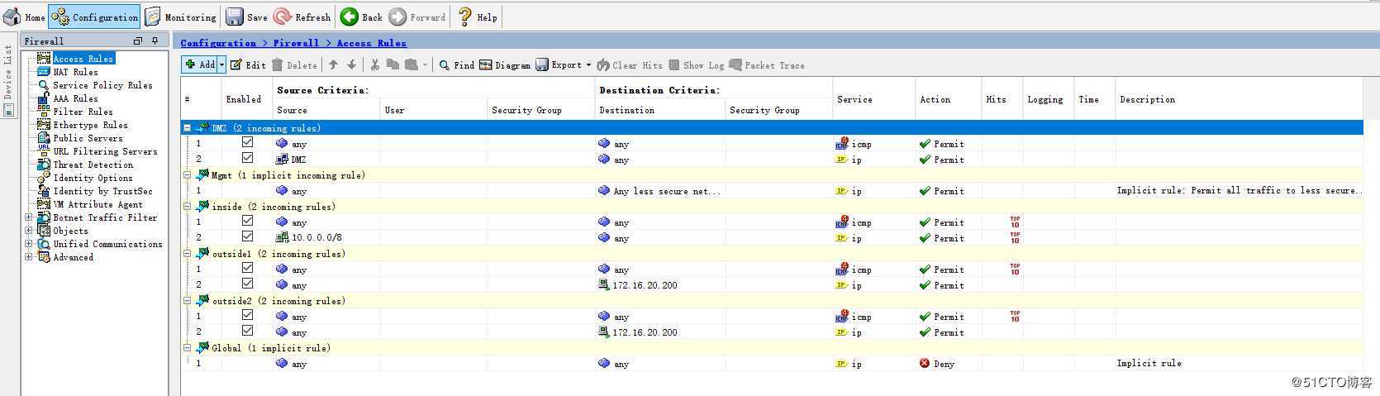Disable the inside 10.0.0.0/8 rule checkbox
The image size is (1380, 396).
coord(247,236)
